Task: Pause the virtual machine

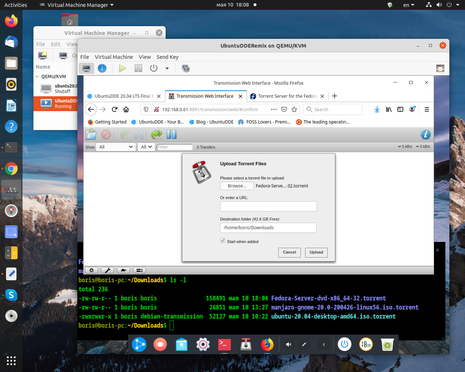Action: click(x=138, y=68)
